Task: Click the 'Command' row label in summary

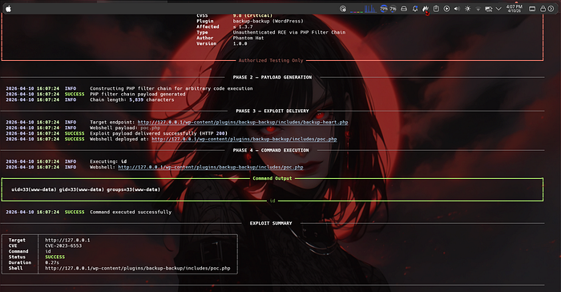Action: [18, 252]
